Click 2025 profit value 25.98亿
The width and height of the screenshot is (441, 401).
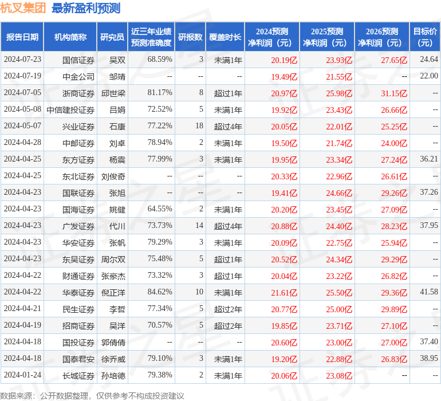pos(339,93)
